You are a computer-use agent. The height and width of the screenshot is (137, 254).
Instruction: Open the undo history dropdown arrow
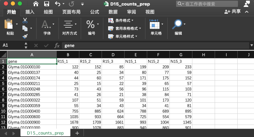63,4
